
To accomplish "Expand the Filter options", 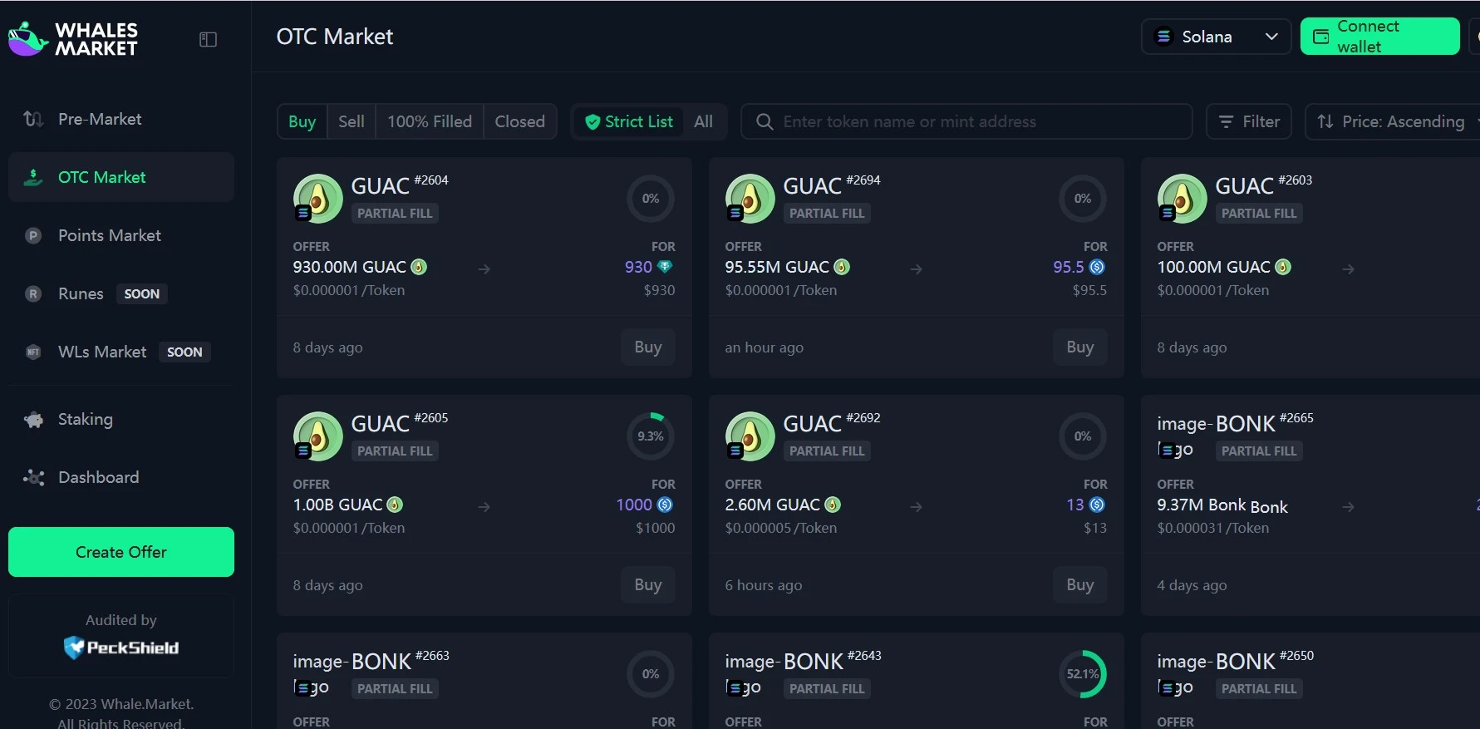I will (x=1248, y=122).
